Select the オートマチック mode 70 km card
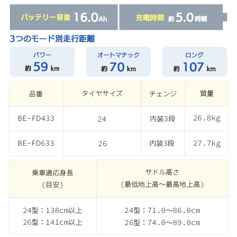 118,62
